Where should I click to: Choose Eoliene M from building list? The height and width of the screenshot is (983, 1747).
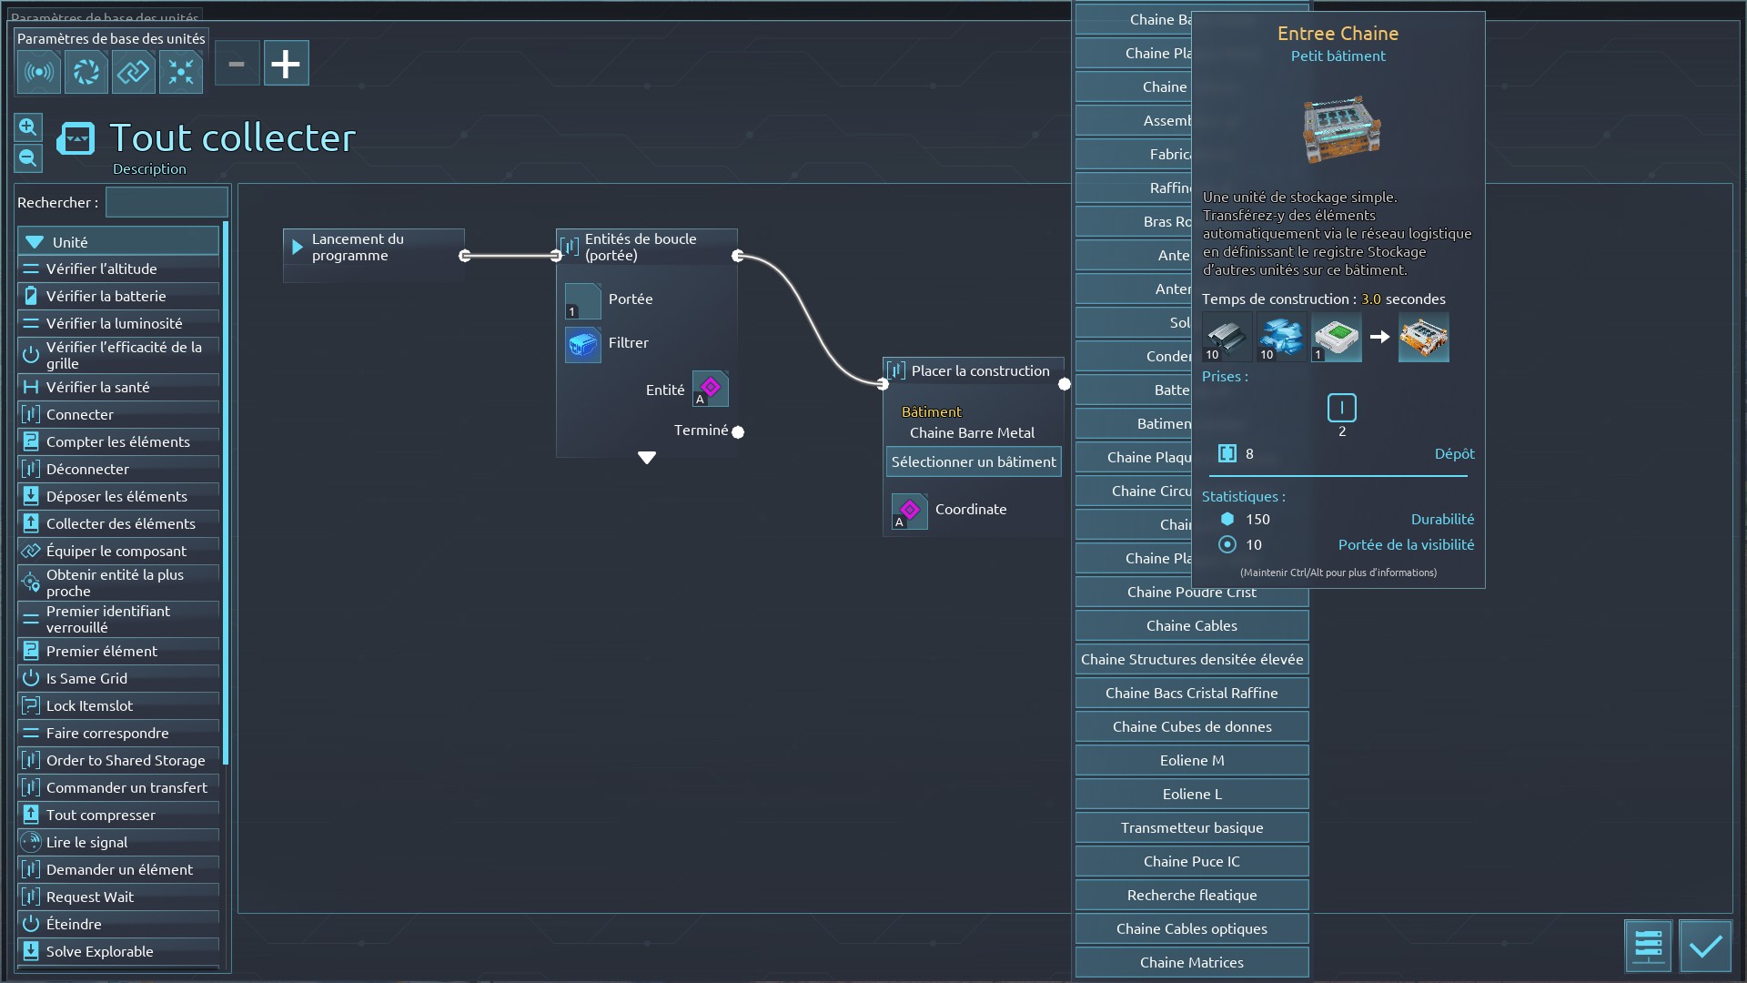tap(1191, 761)
